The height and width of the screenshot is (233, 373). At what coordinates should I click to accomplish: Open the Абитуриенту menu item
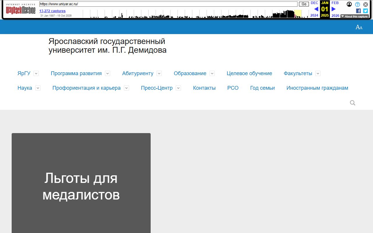pos(138,73)
